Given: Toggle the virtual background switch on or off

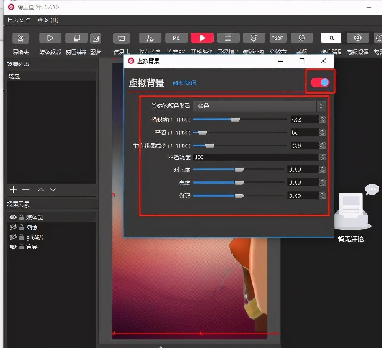Looking at the screenshot, I should 320,81.
